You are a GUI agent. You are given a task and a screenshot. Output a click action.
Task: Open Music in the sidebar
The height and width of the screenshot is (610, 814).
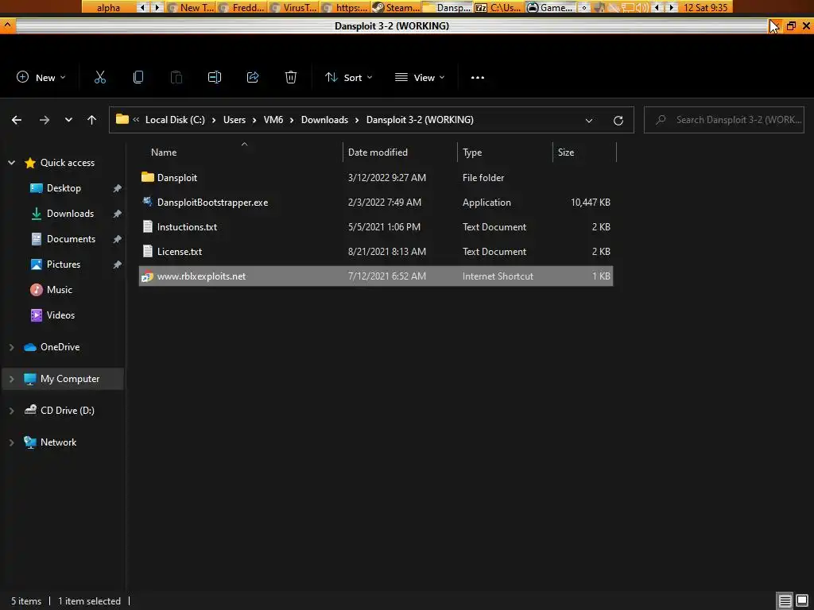[x=59, y=290]
